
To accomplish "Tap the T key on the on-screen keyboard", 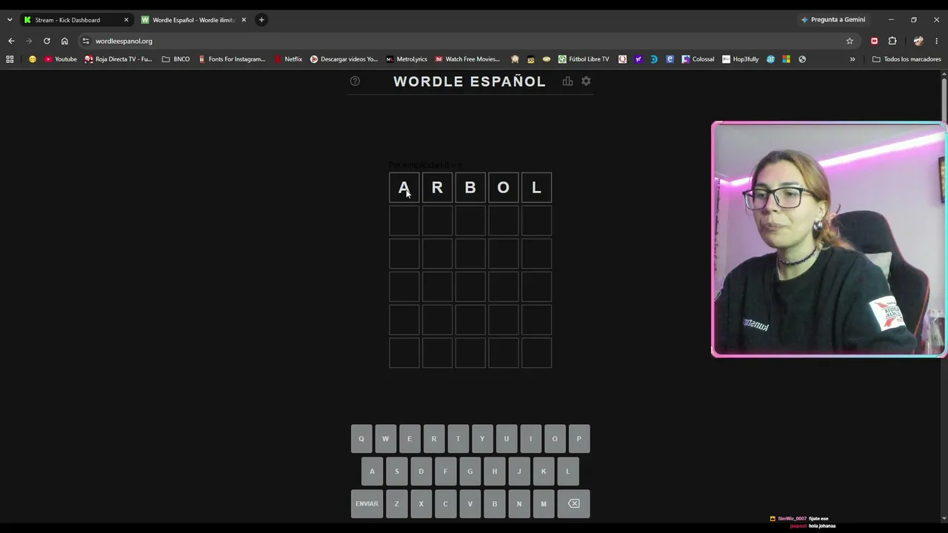I will pyautogui.click(x=458, y=438).
